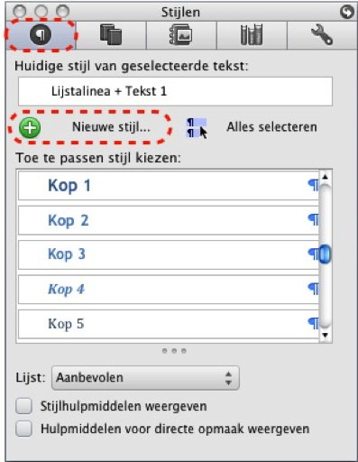Click the green plus Nieuwe stijl icon
Screen dimensions: 358x462
pos(30,127)
